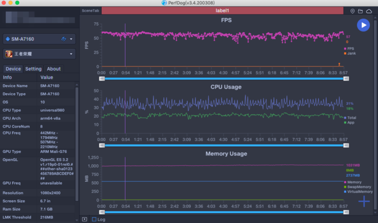Click the device info panel vertical scrollbar
Viewport: 378px width, 223px height.
77,144
